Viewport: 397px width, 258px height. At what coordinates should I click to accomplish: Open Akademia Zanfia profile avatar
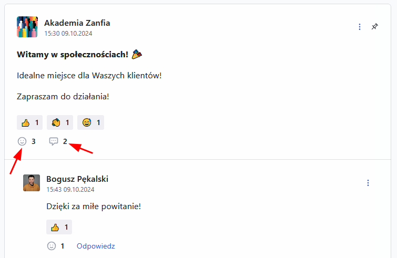(27, 27)
